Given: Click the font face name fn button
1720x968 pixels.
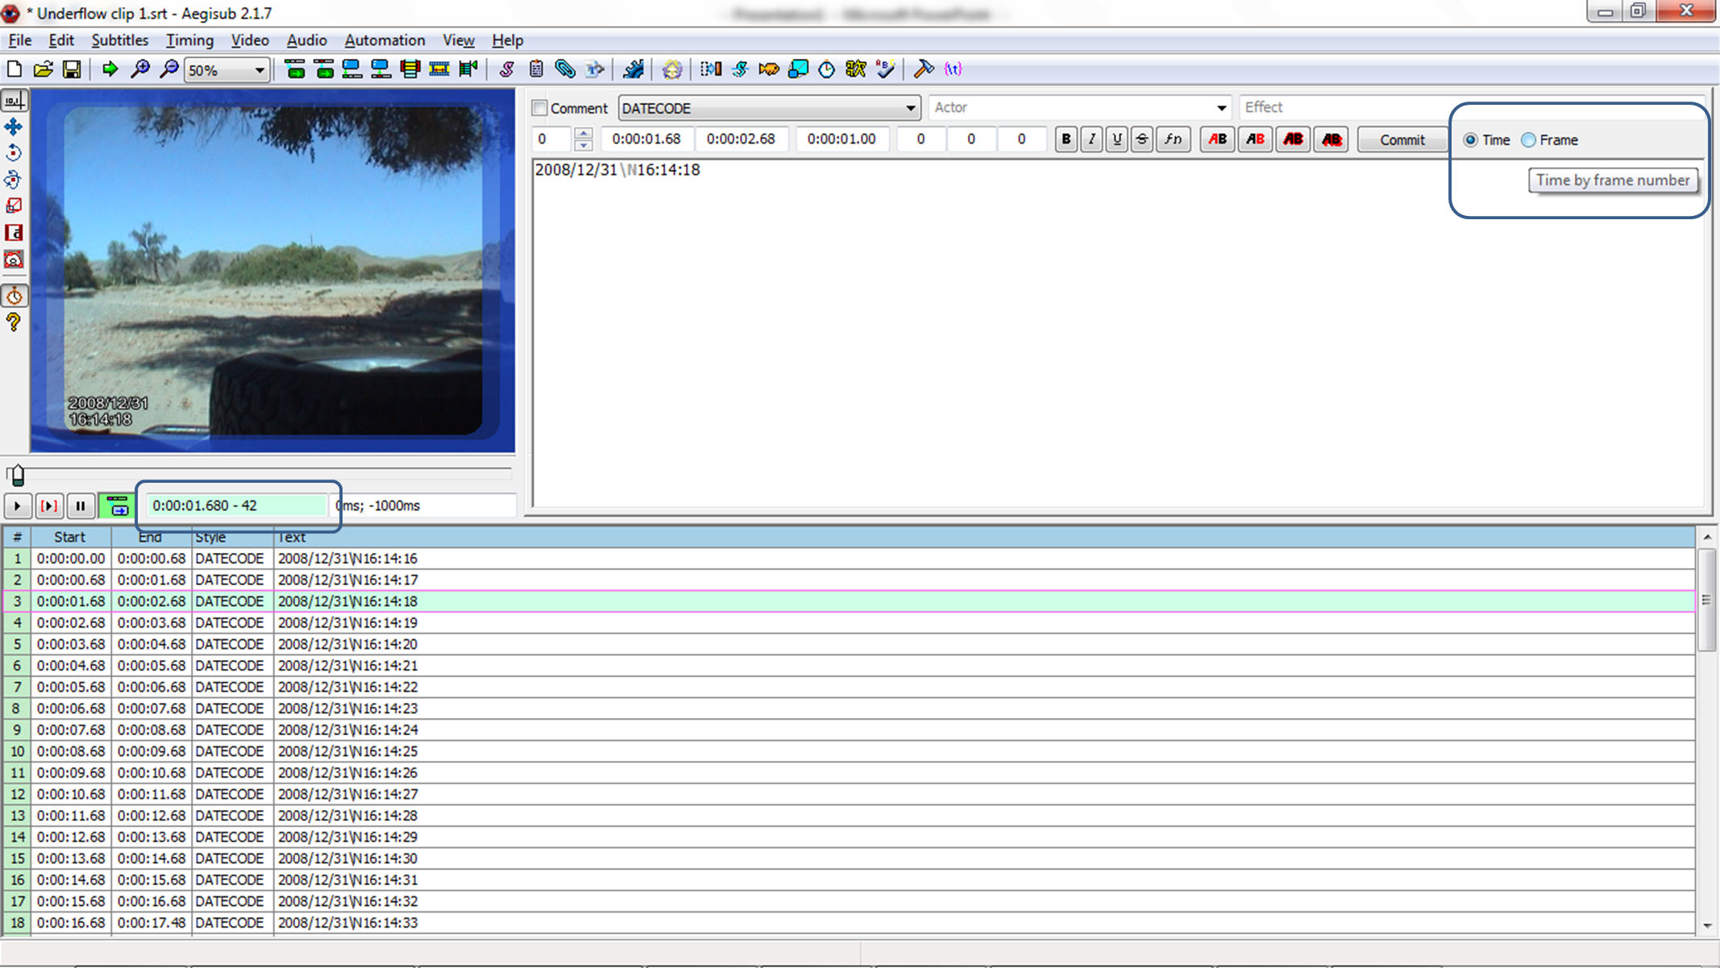Looking at the screenshot, I should [x=1174, y=139].
